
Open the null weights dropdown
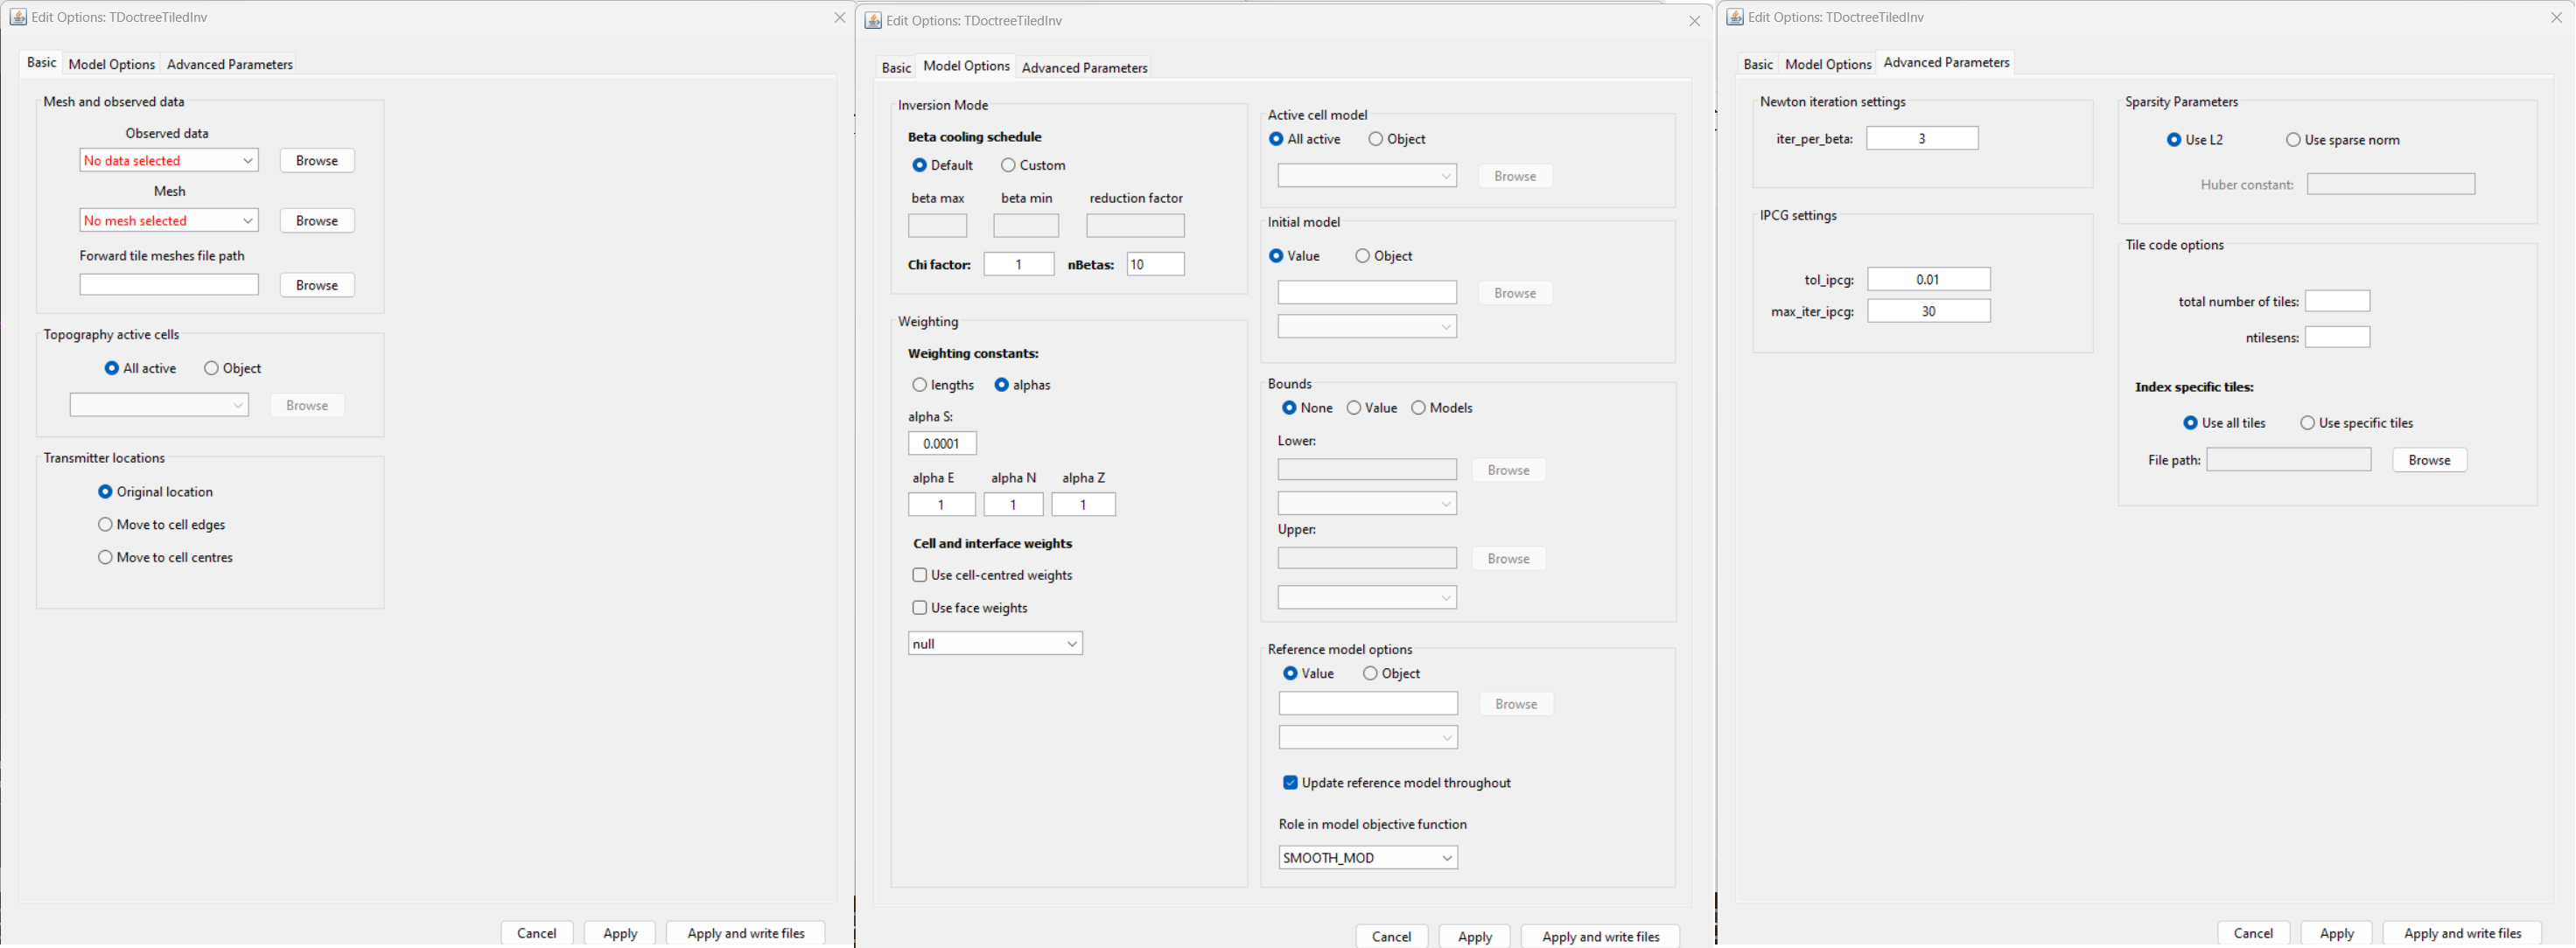click(995, 643)
